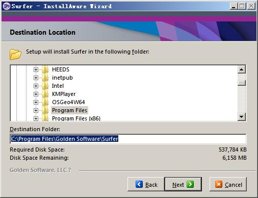Select the Program Files folder entry
258x198 pixels.
[x=69, y=110]
